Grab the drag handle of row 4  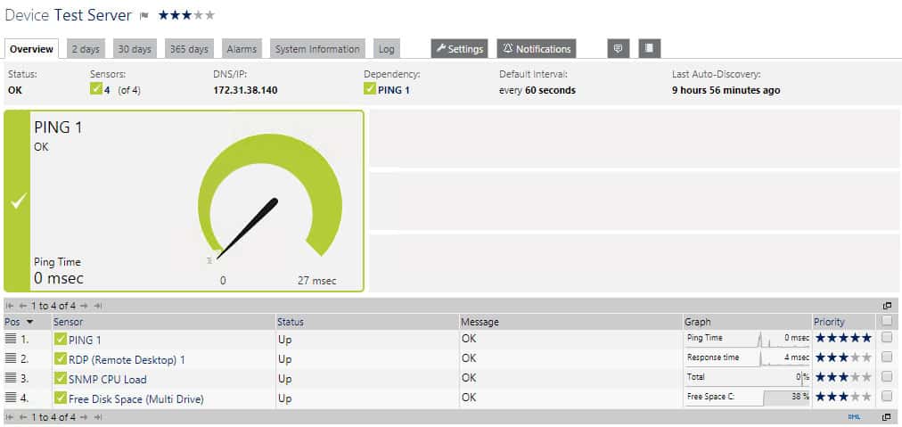point(11,397)
